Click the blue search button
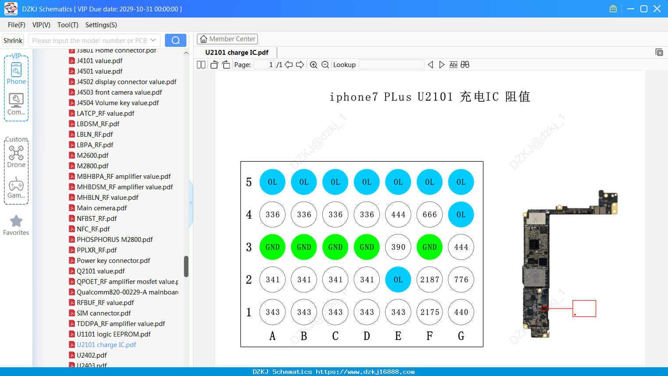668x376 pixels. [x=175, y=40]
